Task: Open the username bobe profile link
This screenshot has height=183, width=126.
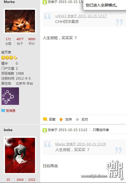Action: [8, 130]
